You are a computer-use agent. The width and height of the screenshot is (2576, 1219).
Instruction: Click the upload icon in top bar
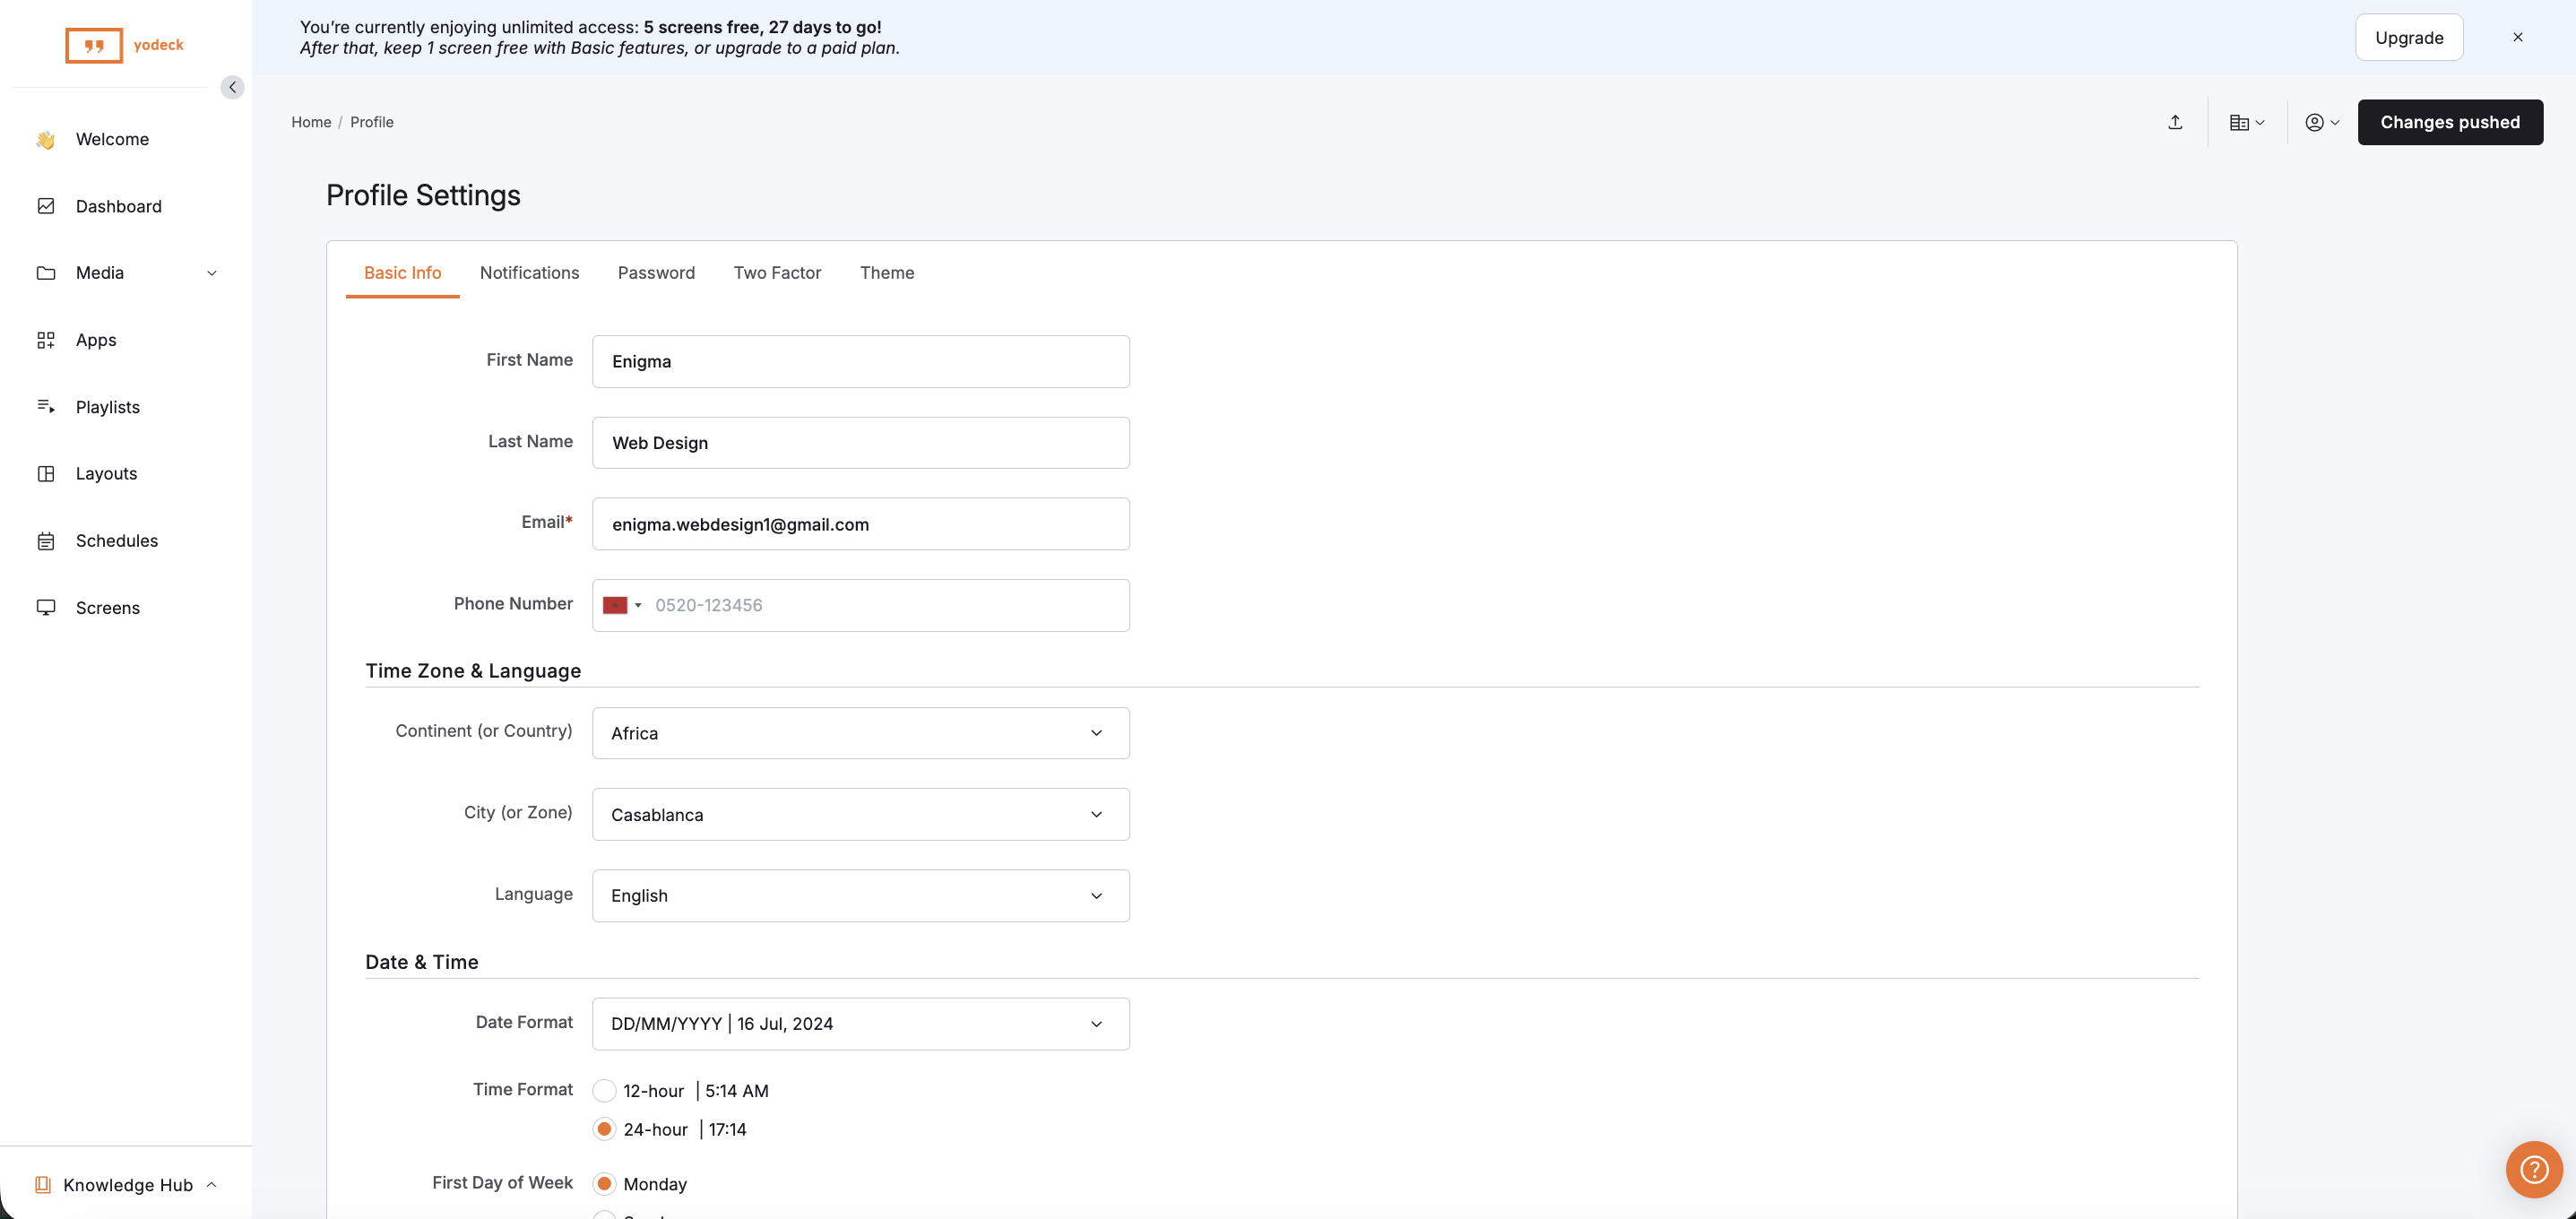[x=2175, y=122]
